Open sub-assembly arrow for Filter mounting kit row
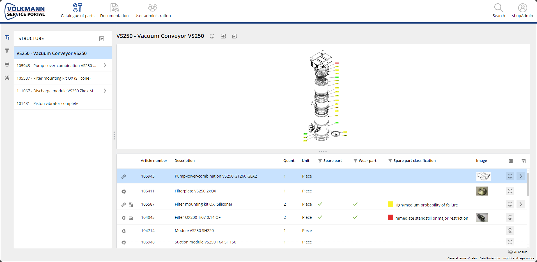This screenshot has height=262, width=537. click(x=521, y=204)
